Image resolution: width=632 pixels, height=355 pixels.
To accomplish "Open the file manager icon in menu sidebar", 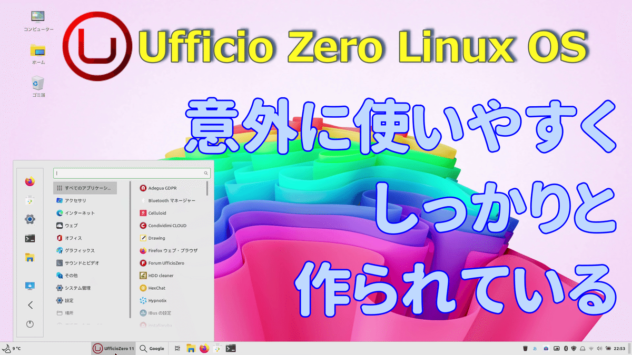I will (x=30, y=257).
